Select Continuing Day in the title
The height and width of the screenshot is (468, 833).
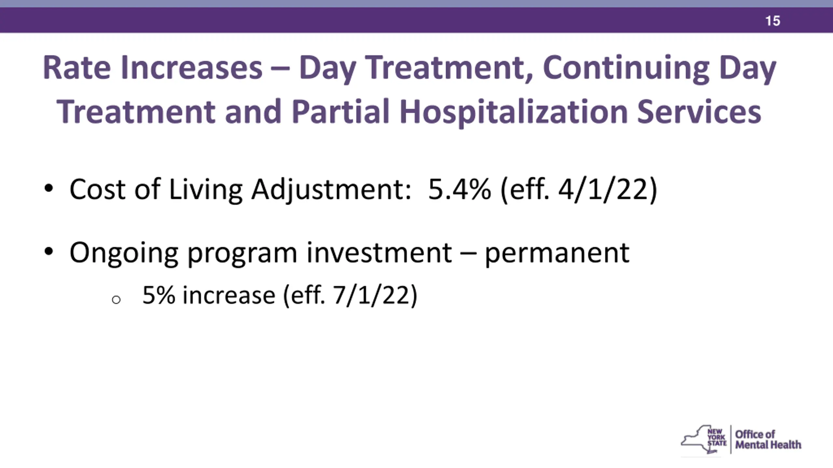point(660,68)
